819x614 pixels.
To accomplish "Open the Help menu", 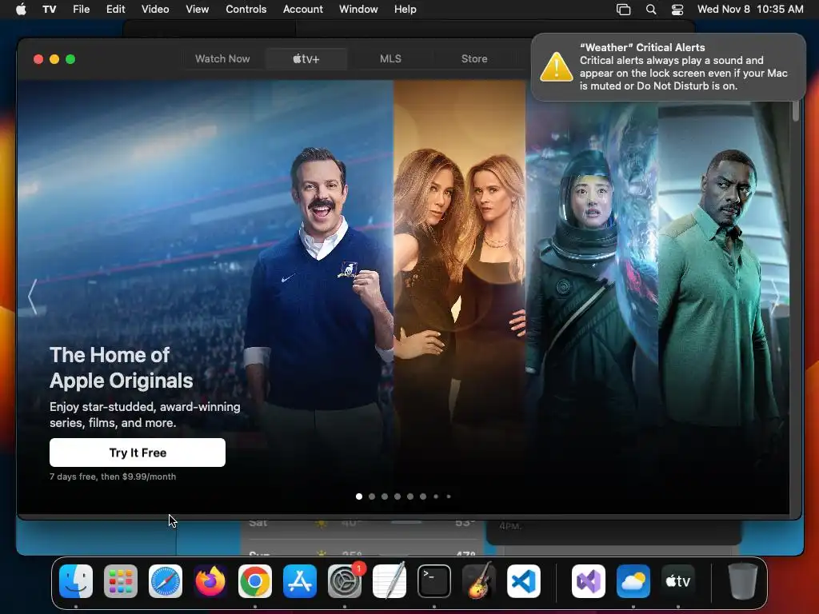I will pyautogui.click(x=406, y=9).
